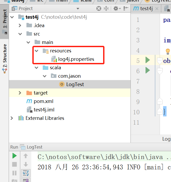
Task: Click the run gutter icon on line 5
Action: (x=148, y=60)
